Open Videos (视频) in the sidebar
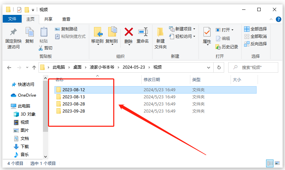Viewport: 285px width, 170px height. click(21, 122)
